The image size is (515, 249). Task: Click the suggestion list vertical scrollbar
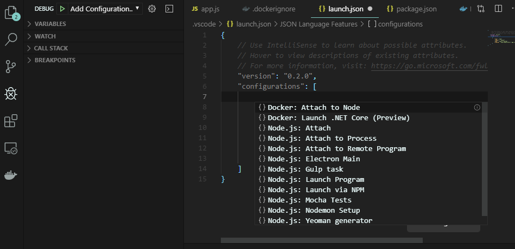[x=485, y=159]
